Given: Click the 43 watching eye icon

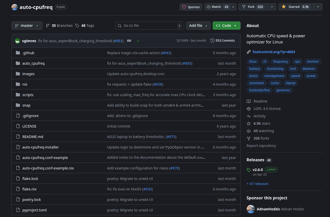Looking at the screenshot, I should point(249,131).
